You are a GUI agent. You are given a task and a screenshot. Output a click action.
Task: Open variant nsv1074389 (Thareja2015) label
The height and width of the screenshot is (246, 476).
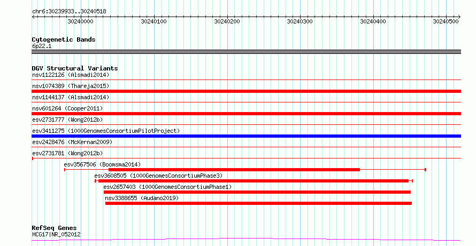pos(71,86)
